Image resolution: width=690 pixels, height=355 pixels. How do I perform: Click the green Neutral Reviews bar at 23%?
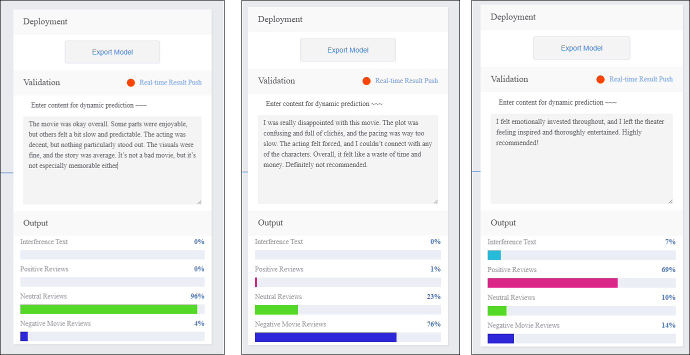[276, 310]
